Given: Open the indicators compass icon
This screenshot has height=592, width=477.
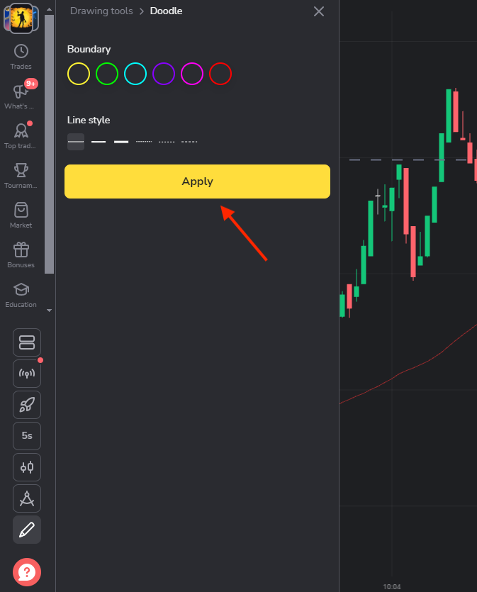Looking at the screenshot, I should point(27,498).
